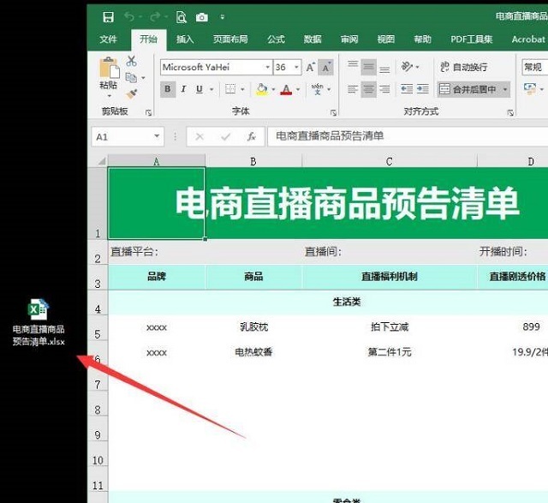Click the Save icon in quick access toolbar
This screenshot has height=503, width=548.
(x=109, y=17)
